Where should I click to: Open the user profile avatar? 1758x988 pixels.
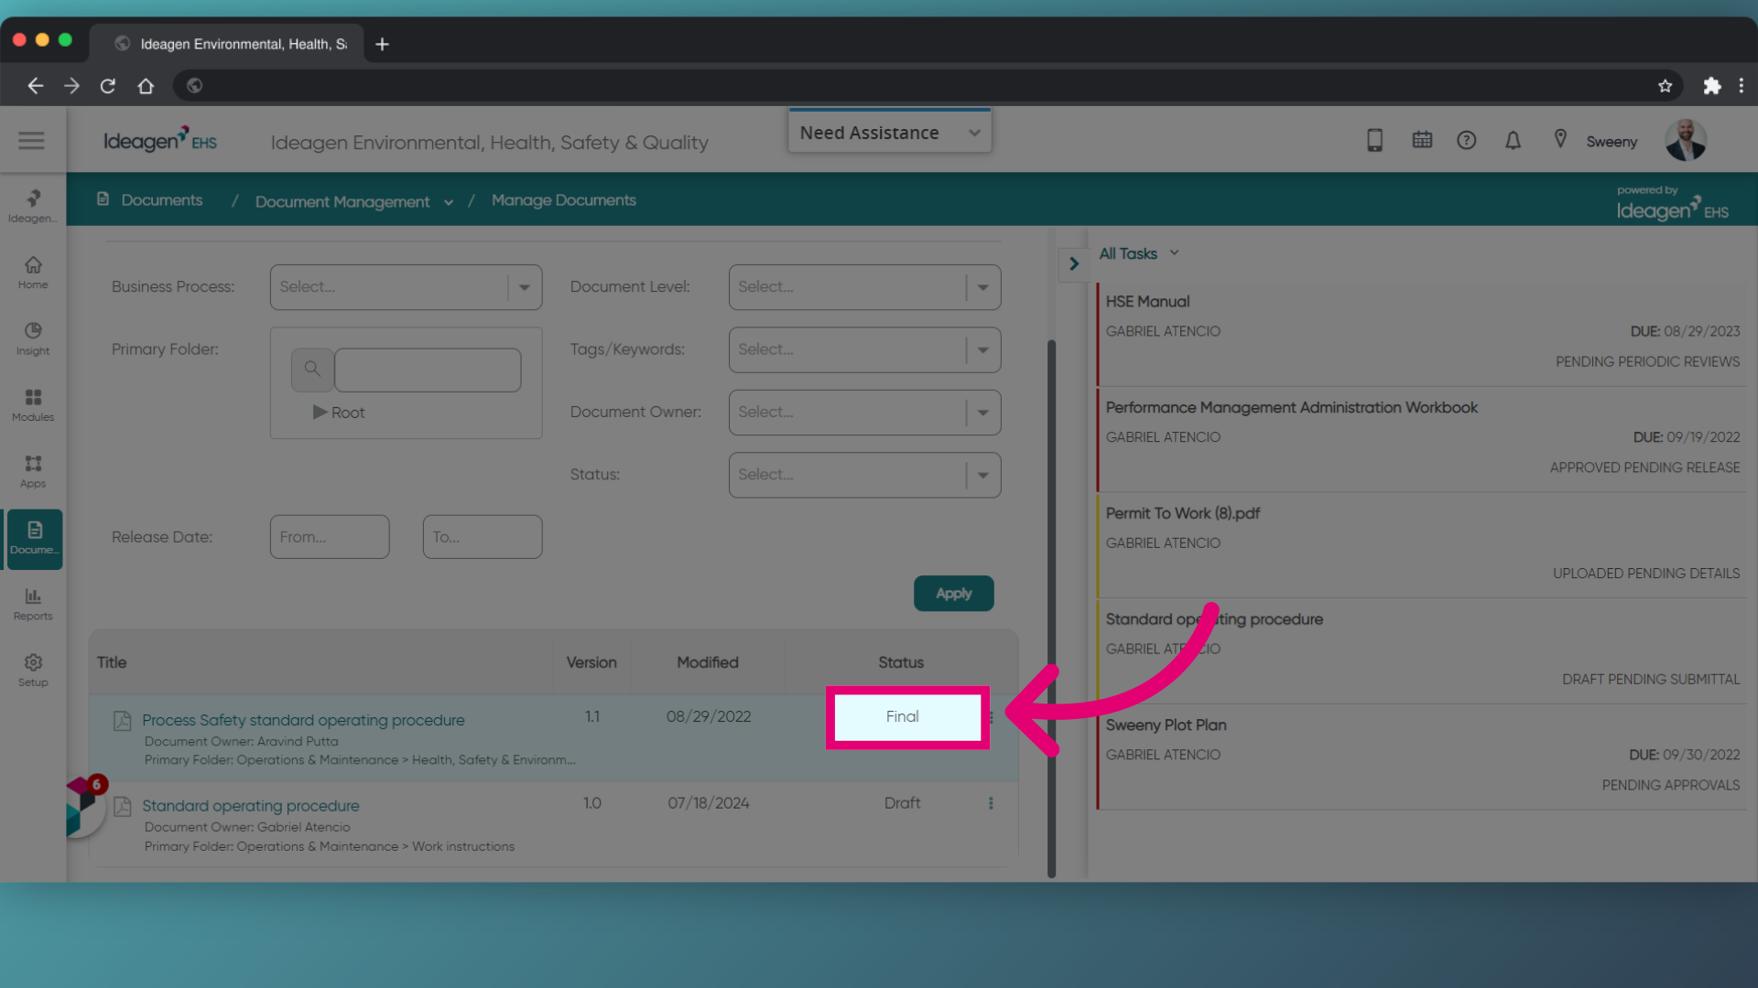tap(1686, 140)
